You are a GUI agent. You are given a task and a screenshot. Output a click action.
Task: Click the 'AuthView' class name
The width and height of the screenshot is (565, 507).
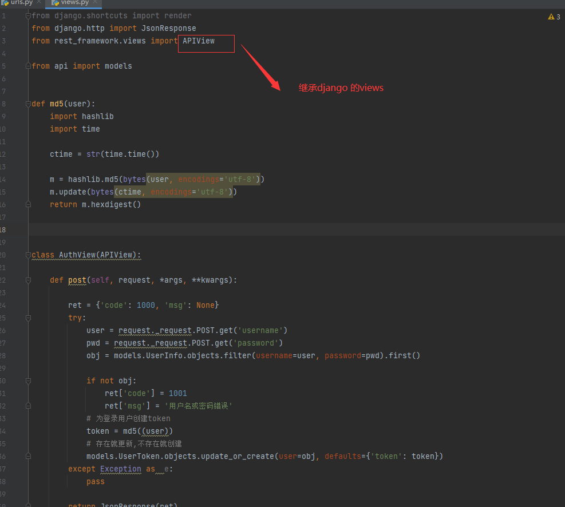click(x=77, y=255)
